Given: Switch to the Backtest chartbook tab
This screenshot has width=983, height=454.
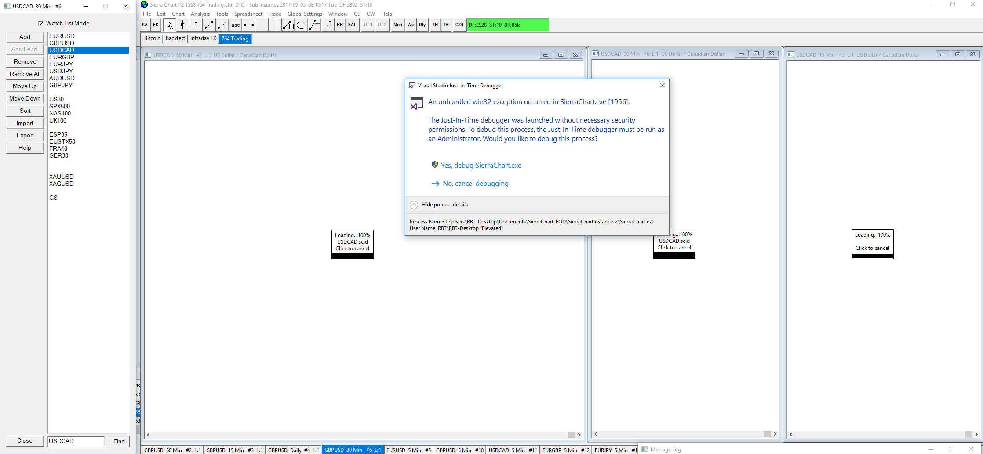Looking at the screenshot, I should pos(175,39).
